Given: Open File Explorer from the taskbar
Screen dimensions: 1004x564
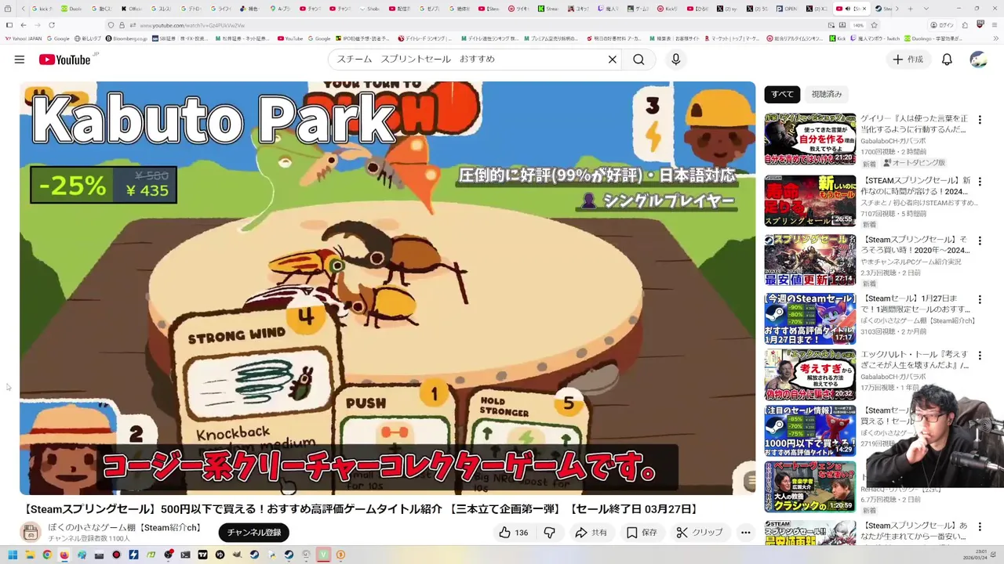Looking at the screenshot, I should point(30,555).
